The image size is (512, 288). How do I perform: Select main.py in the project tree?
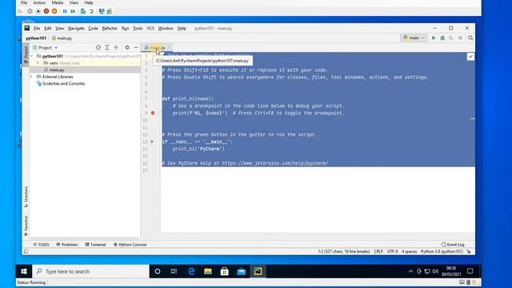pyautogui.click(x=57, y=70)
